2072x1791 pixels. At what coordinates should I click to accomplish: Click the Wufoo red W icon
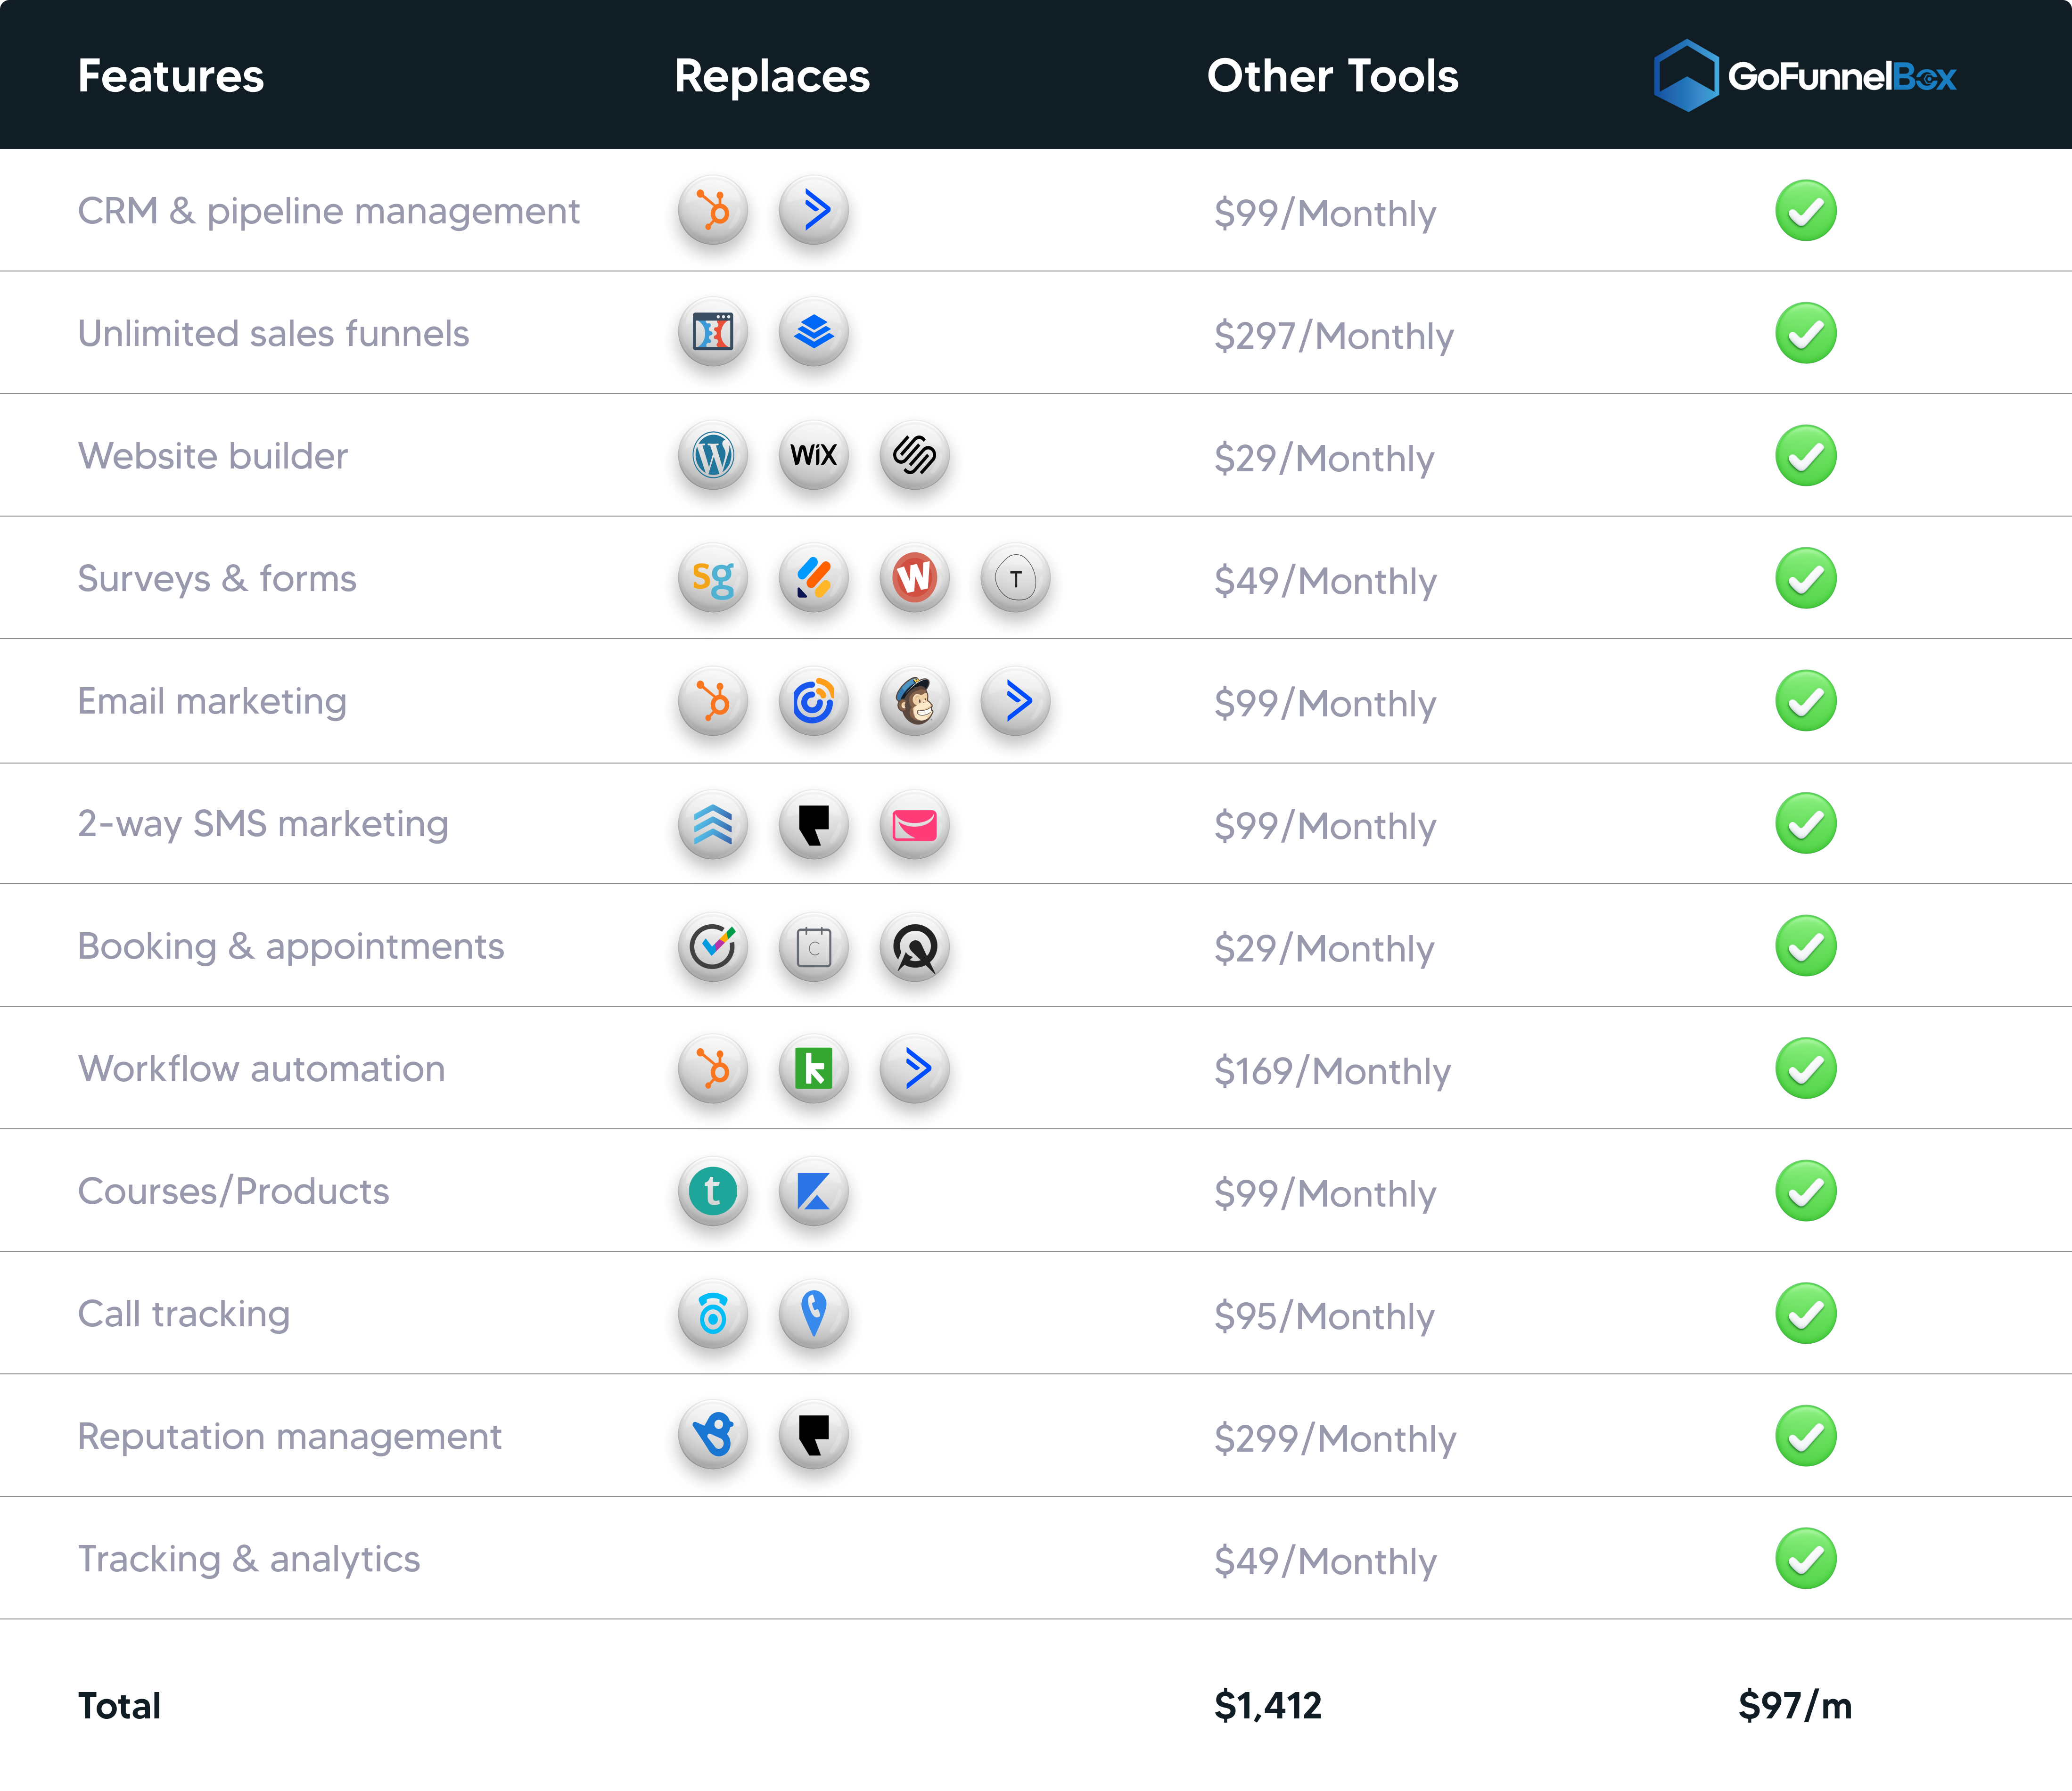pos(915,578)
